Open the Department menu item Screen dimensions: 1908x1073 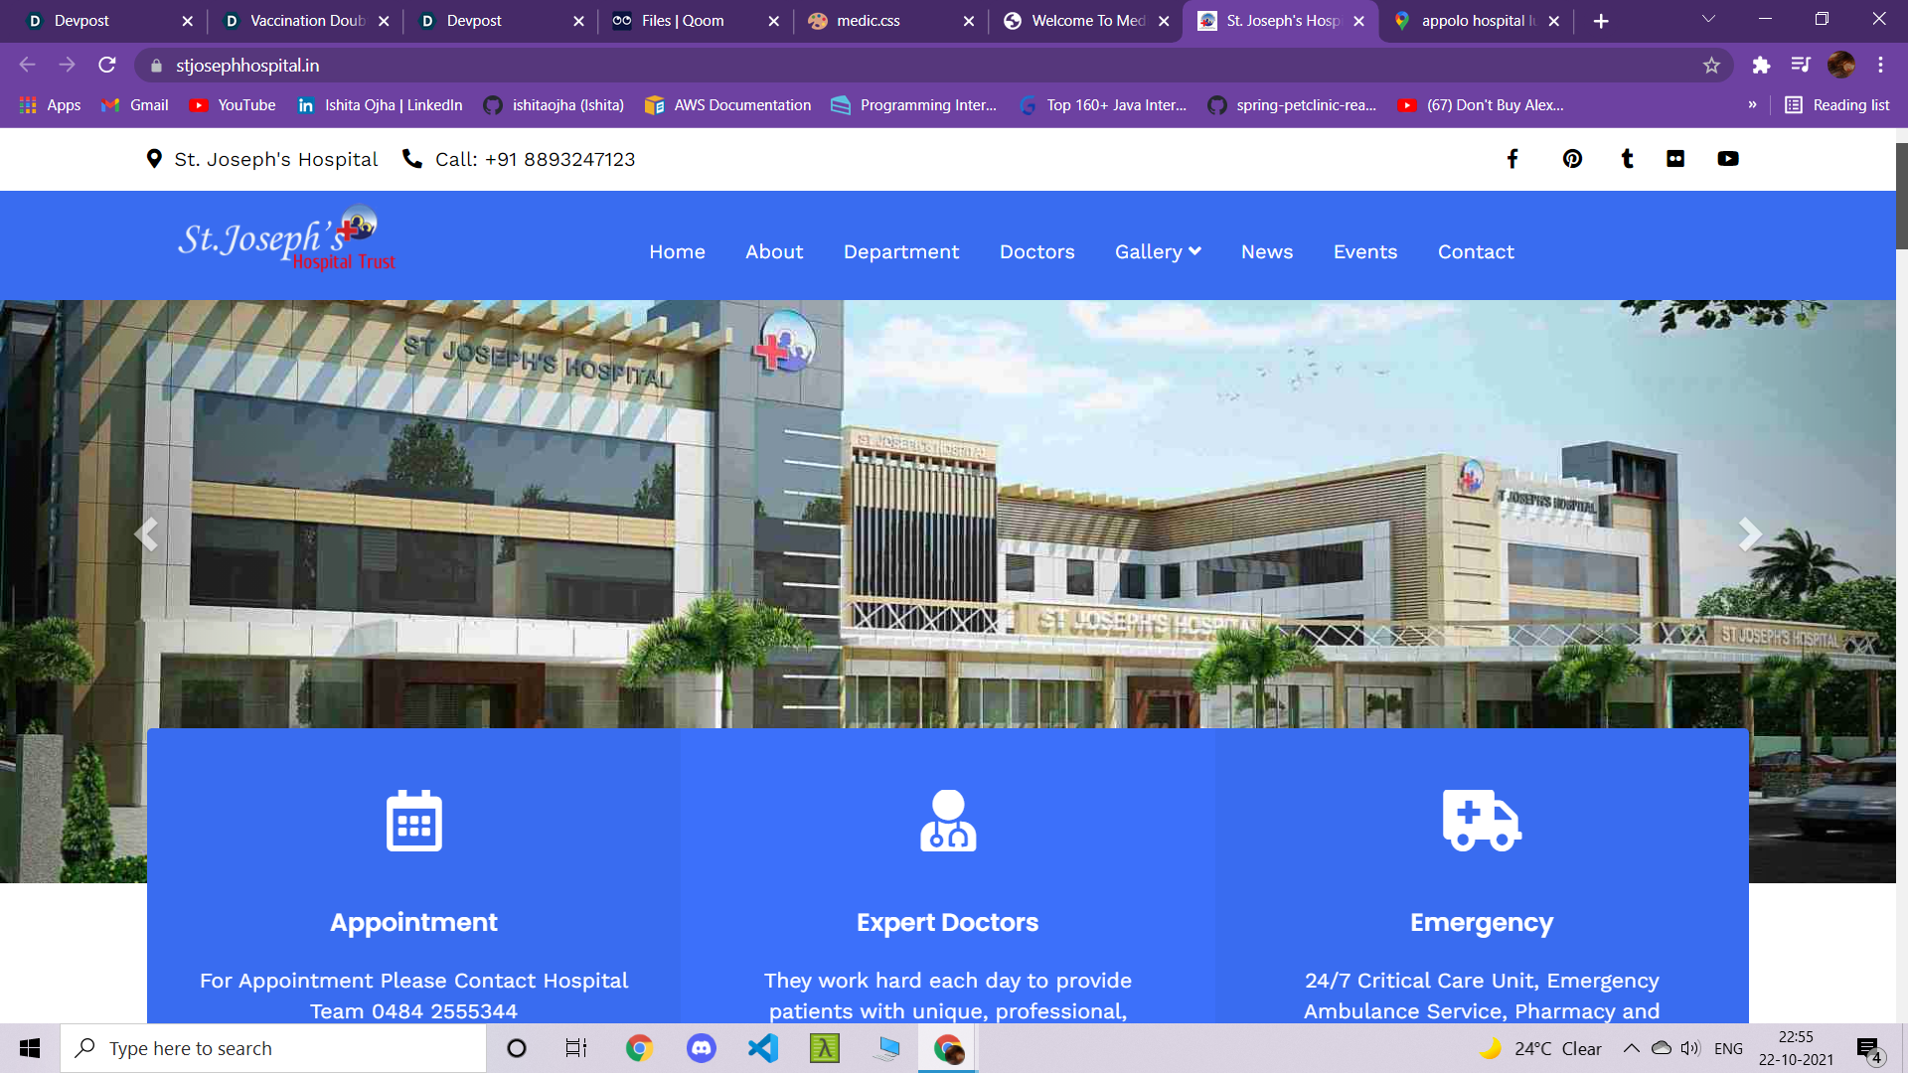900,252
